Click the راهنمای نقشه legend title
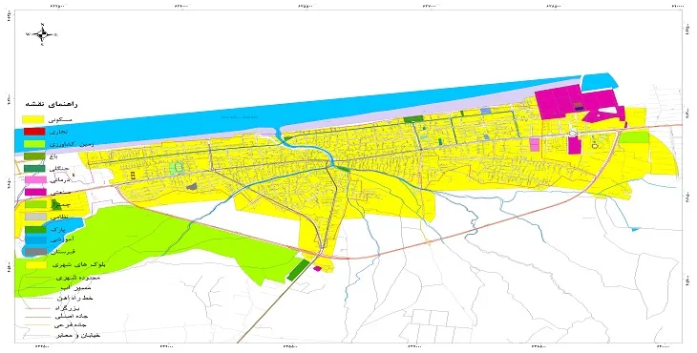Viewport: 697px width, 353px height. point(52,105)
